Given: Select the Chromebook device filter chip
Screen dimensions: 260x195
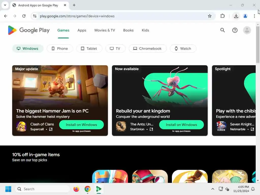Looking at the screenshot, I should click(148, 48).
